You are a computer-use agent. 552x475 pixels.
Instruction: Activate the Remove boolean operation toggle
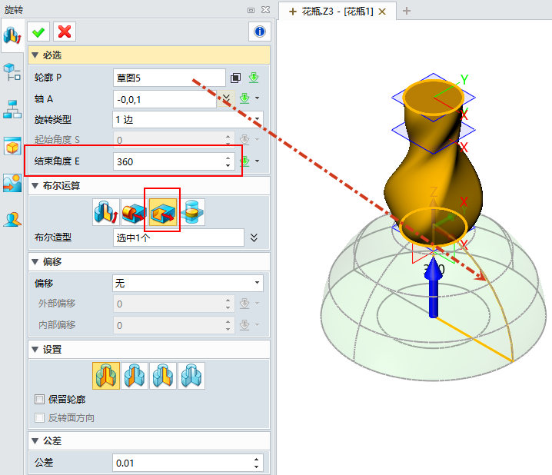[163, 211]
